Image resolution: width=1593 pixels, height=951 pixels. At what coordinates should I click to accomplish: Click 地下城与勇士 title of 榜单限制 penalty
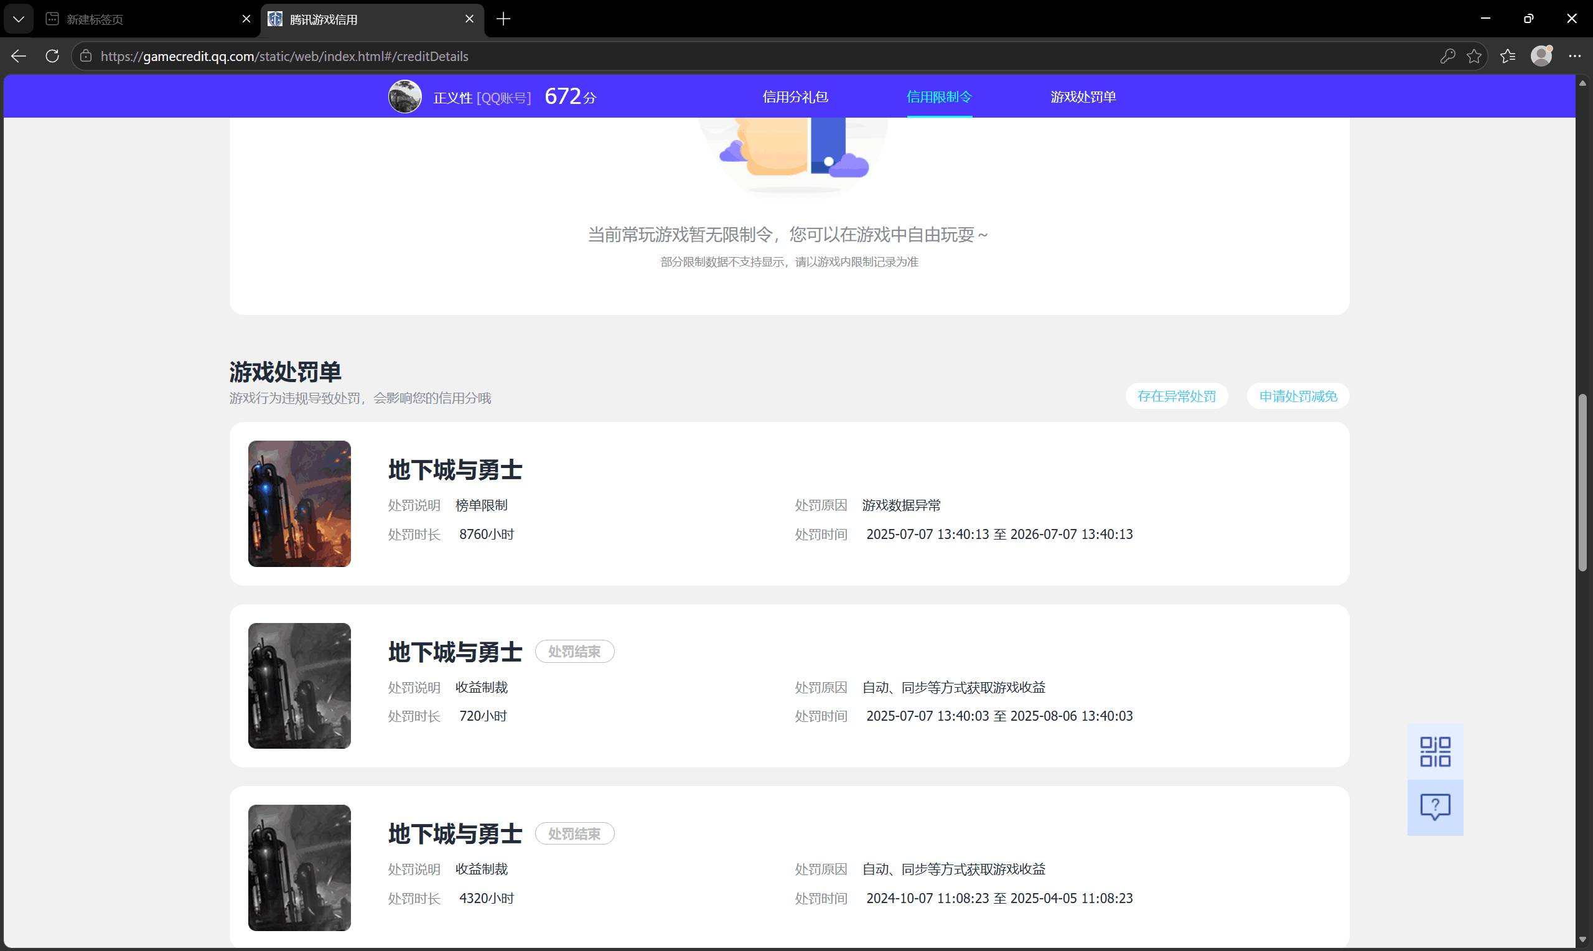click(455, 471)
